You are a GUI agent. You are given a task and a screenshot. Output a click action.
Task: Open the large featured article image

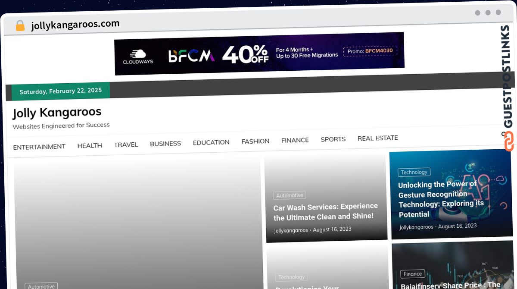(138, 222)
